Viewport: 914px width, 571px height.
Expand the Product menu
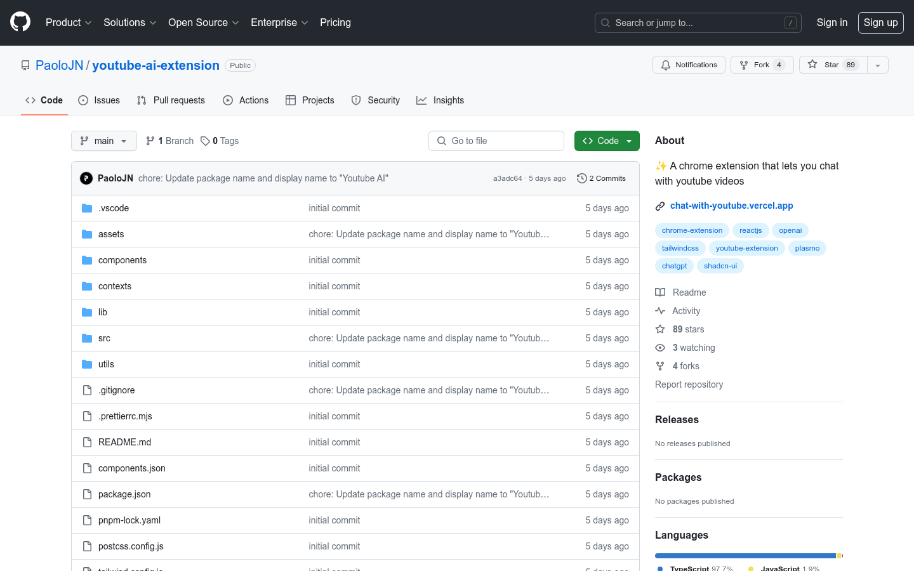[69, 22]
